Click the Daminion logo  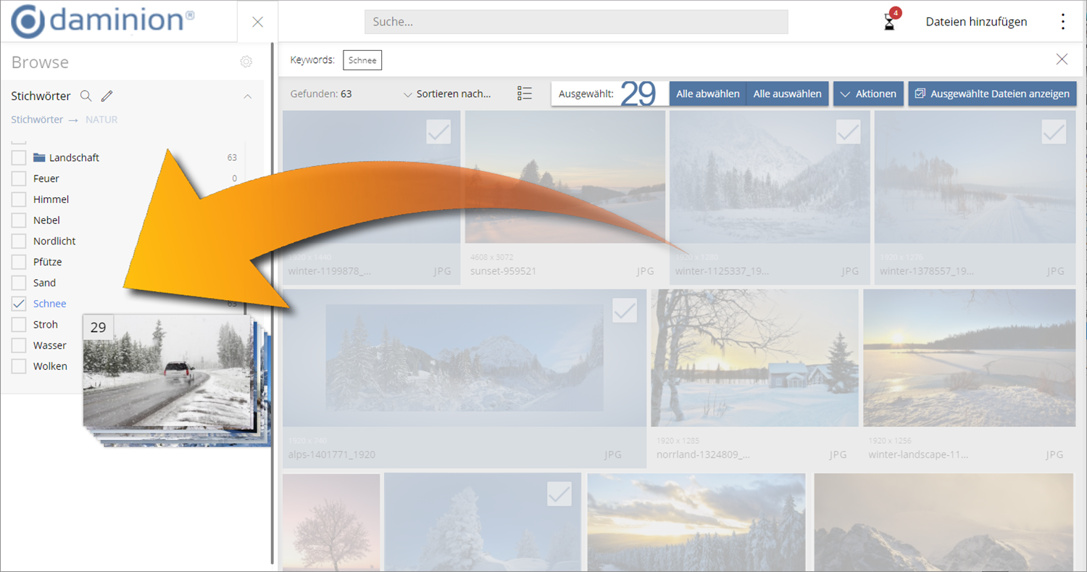pyautogui.click(x=103, y=21)
